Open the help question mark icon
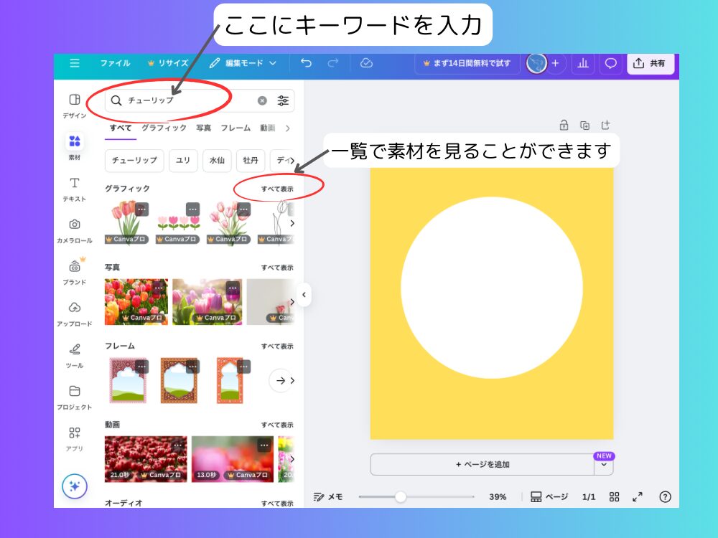This screenshot has height=538, width=718. click(x=665, y=497)
